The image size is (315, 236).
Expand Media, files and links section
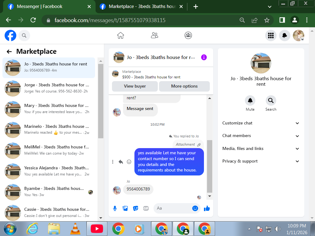click(x=261, y=149)
